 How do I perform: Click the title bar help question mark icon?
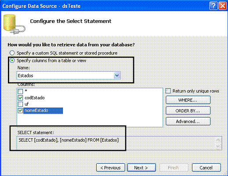pos(214,6)
